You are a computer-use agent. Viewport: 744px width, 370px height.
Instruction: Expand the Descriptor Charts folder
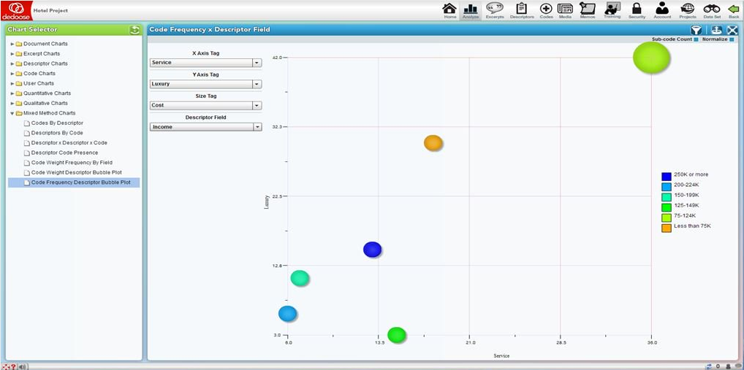(x=13, y=63)
